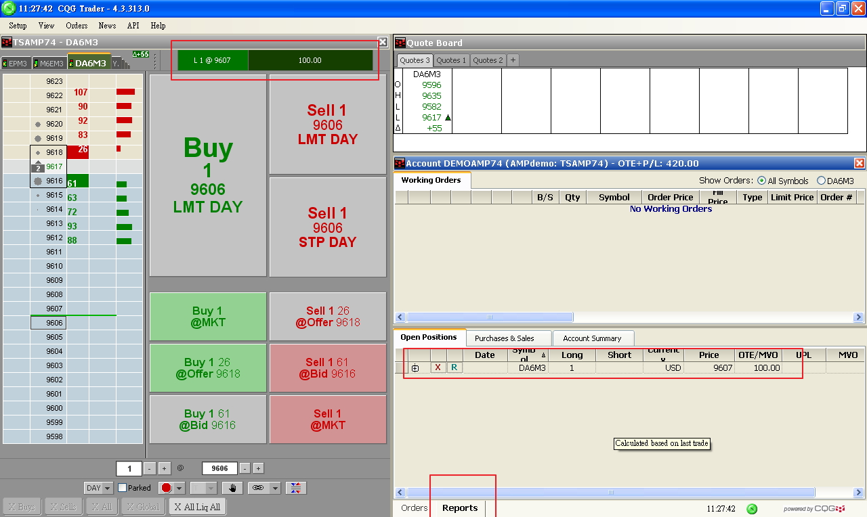Click R to reverse DA6M3 position
This screenshot has height=517, width=867.
(454, 367)
